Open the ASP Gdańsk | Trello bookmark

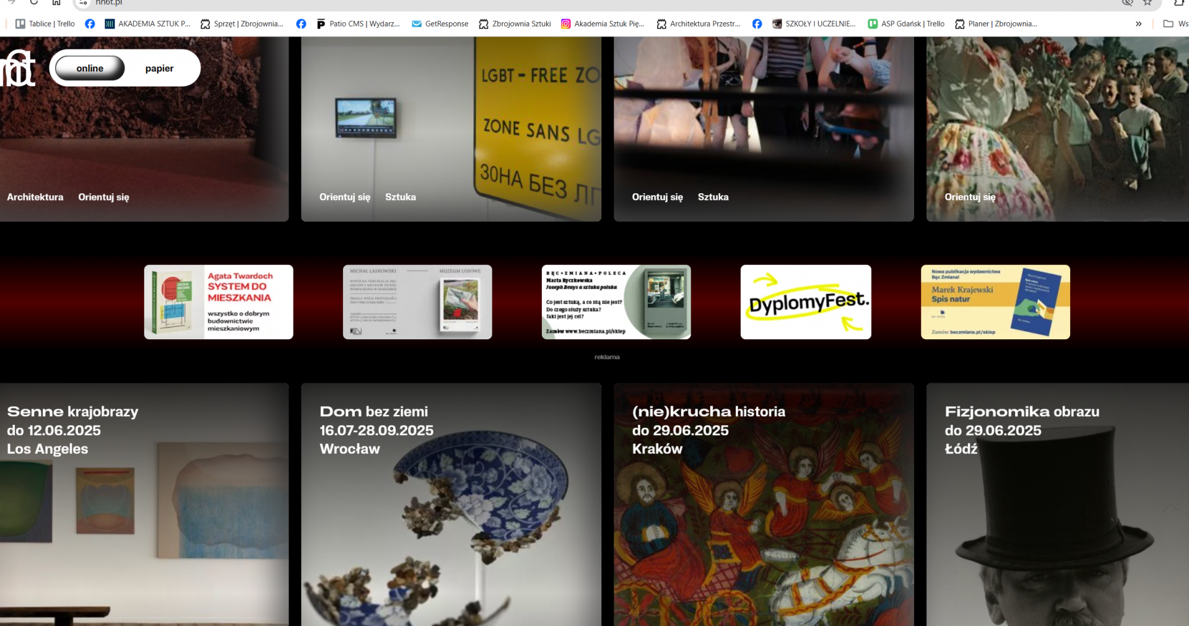906,24
